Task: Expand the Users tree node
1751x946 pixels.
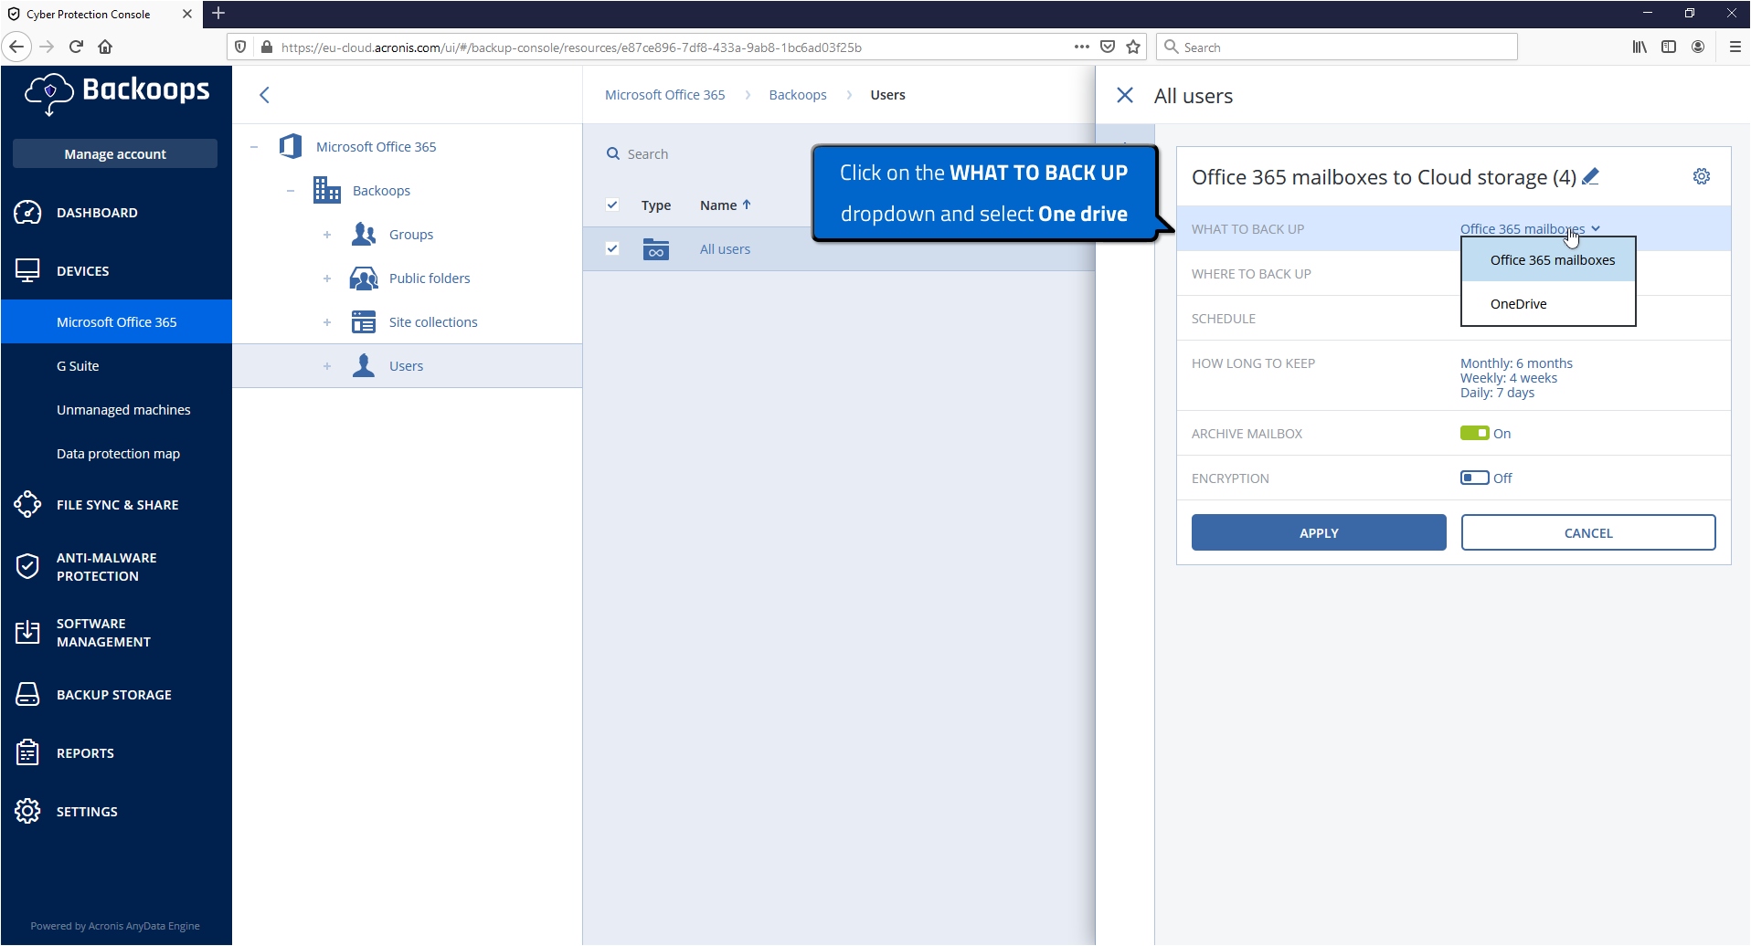Action: coord(327,366)
